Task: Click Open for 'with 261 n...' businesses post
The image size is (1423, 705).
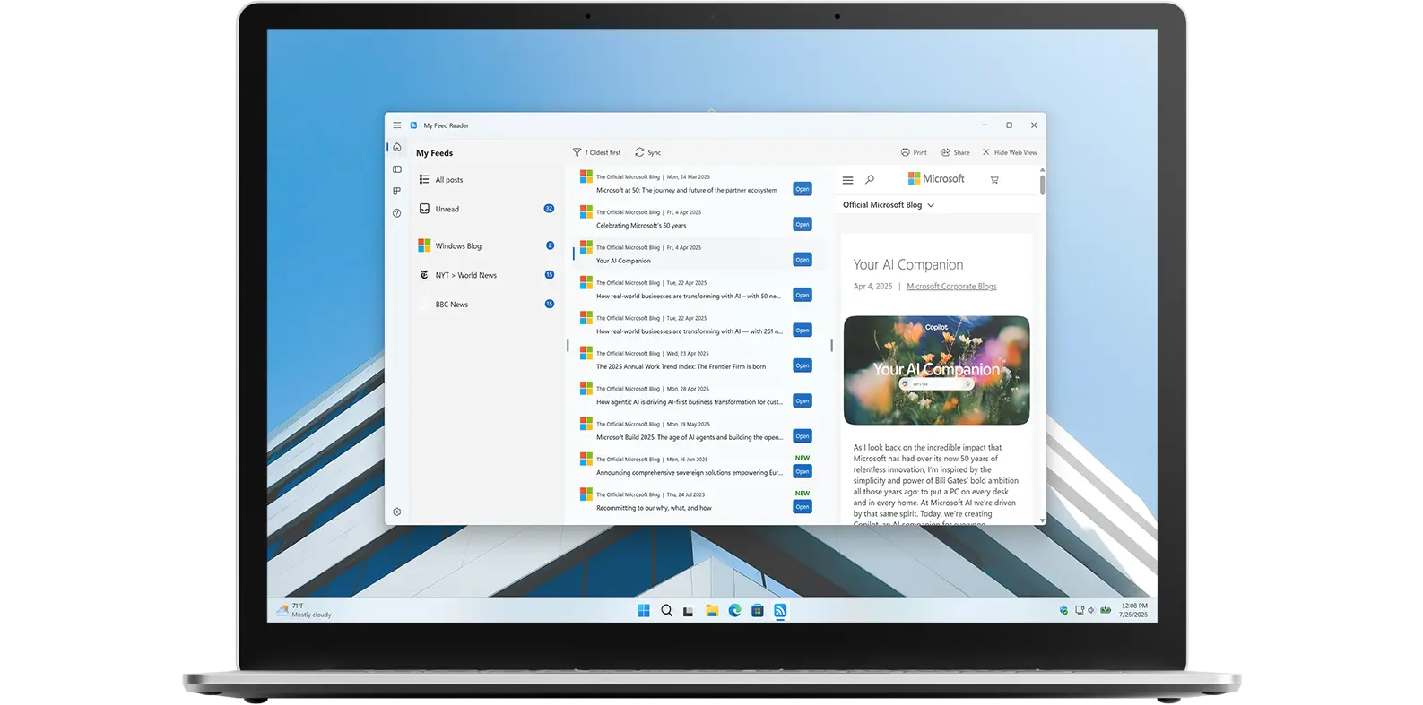Action: coord(803,330)
